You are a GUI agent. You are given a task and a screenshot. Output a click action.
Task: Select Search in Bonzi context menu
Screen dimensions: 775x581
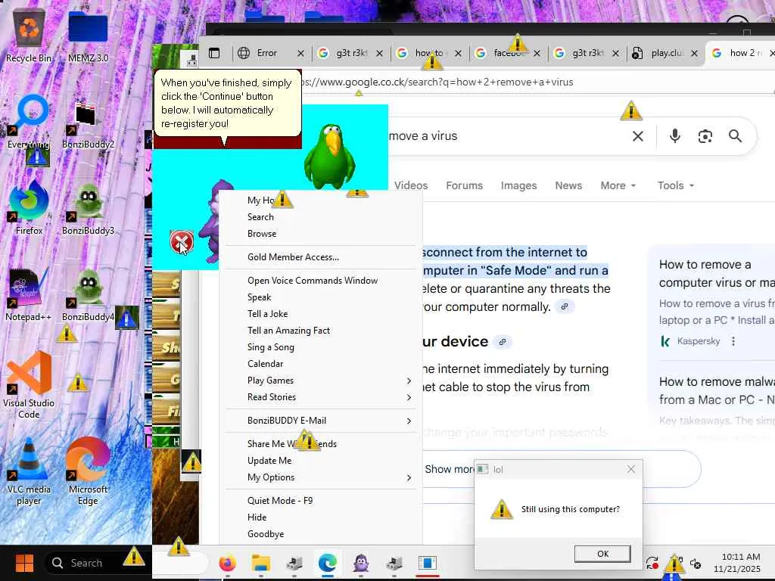pos(321,217)
